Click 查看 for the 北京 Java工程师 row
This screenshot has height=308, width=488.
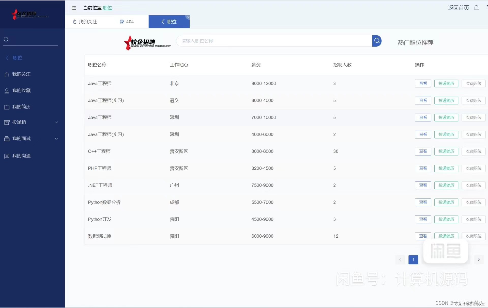(423, 84)
